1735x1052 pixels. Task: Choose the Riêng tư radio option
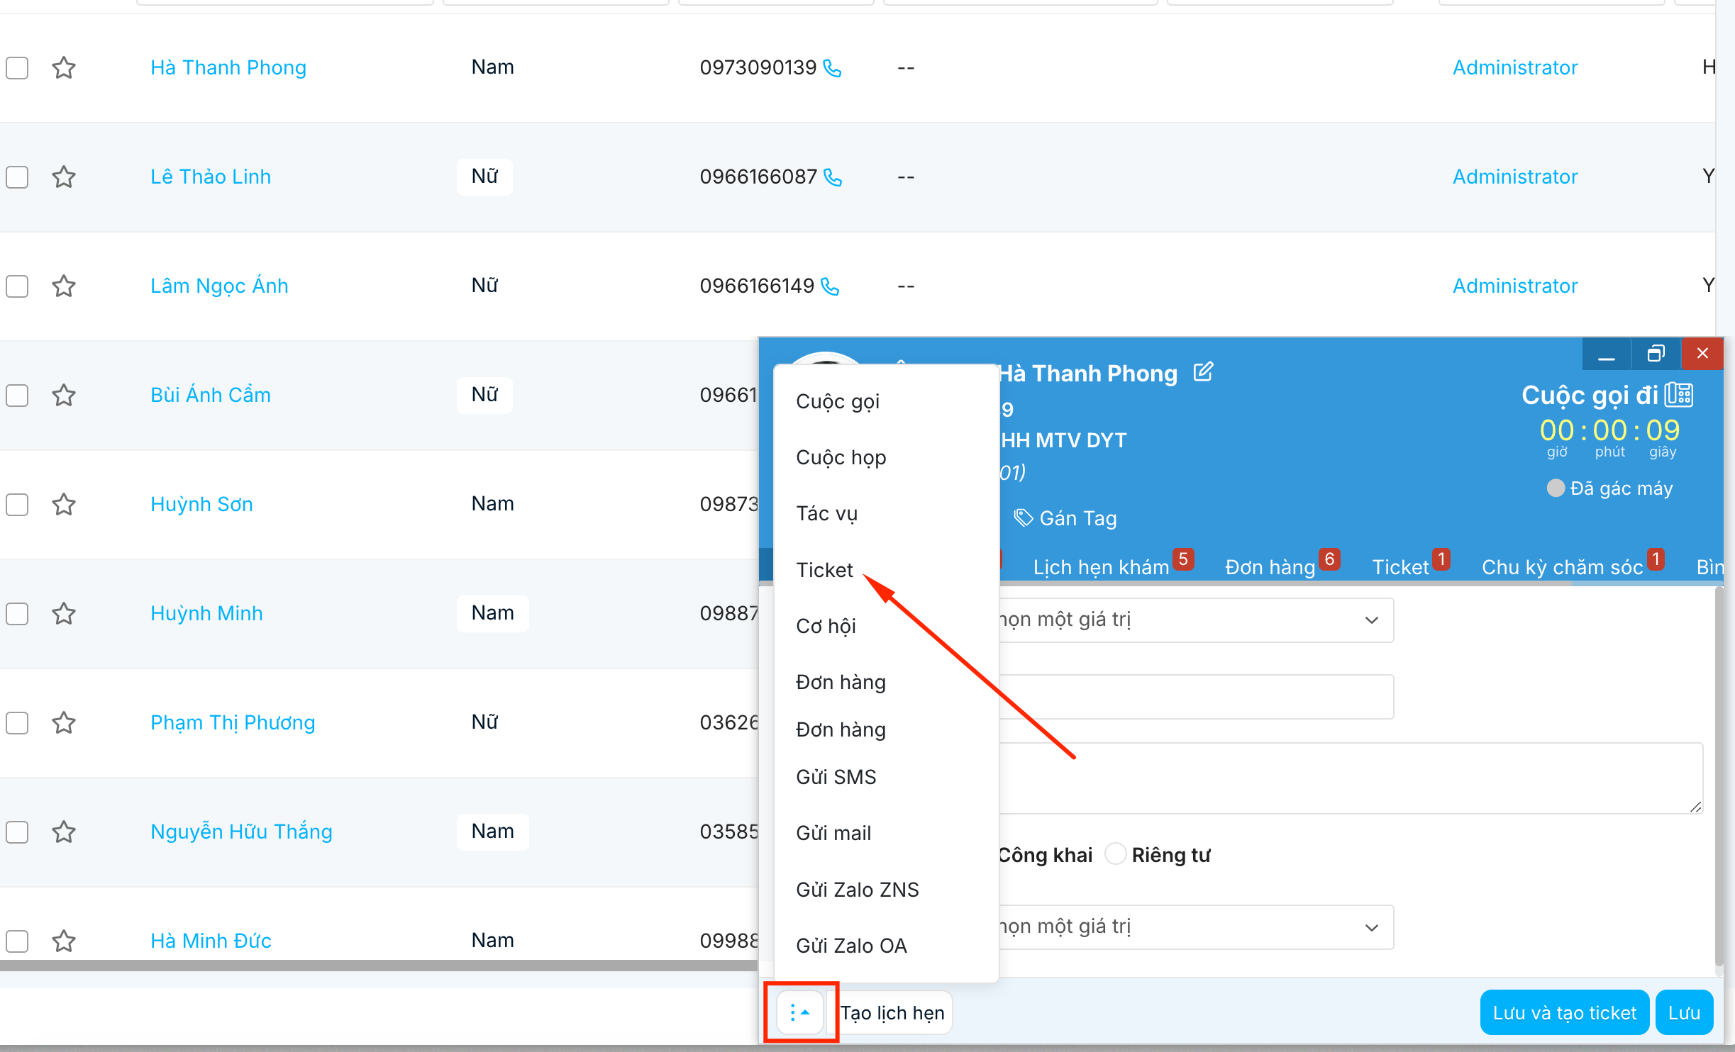pyautogui.click(x=1116, y=854)
